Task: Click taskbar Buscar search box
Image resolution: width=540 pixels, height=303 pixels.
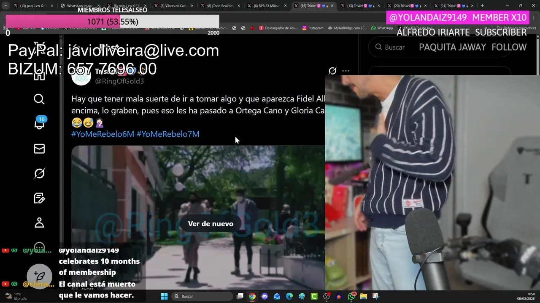Action: (x=202, y=296)
